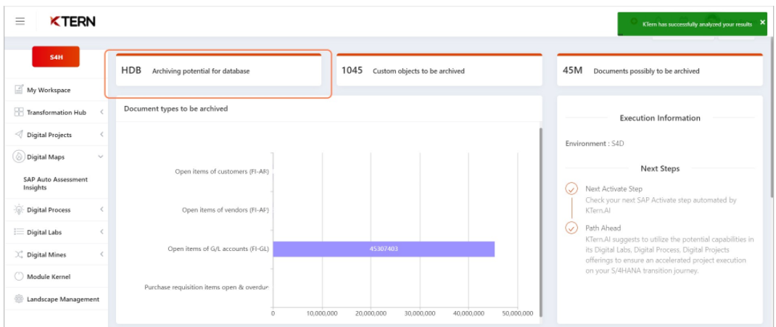776x327 pixels.
Task: Click the Module Kernel power icon
Action: pyautogui.click(x=19, y=276)
